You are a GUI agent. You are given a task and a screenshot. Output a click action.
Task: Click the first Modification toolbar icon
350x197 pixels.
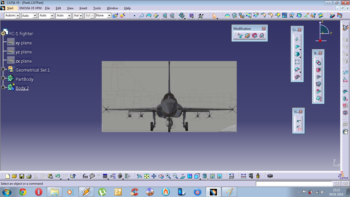click(x=240, y=36)
